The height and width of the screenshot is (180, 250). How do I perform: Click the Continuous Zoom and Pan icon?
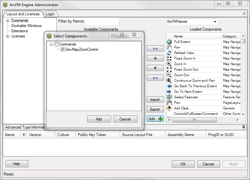pos(169,80)
